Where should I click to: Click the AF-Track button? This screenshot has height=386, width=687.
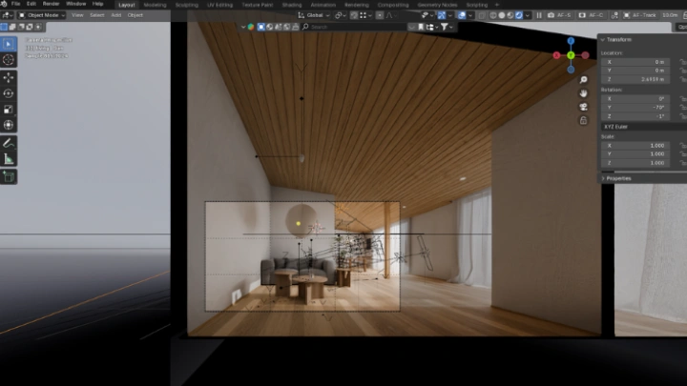click(x=639, y=15)
